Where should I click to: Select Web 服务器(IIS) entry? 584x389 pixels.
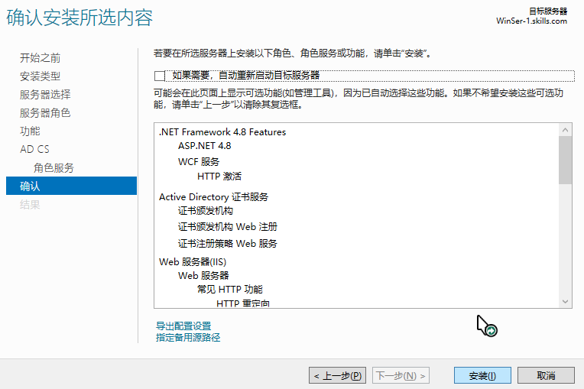(193, 262)
